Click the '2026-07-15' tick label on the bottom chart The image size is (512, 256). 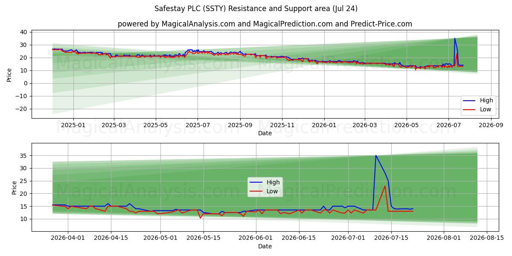pyautogui.click(x=392, y=238)
